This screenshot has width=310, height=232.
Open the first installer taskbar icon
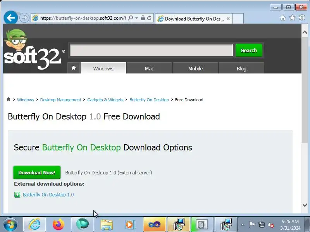[179, 224]
